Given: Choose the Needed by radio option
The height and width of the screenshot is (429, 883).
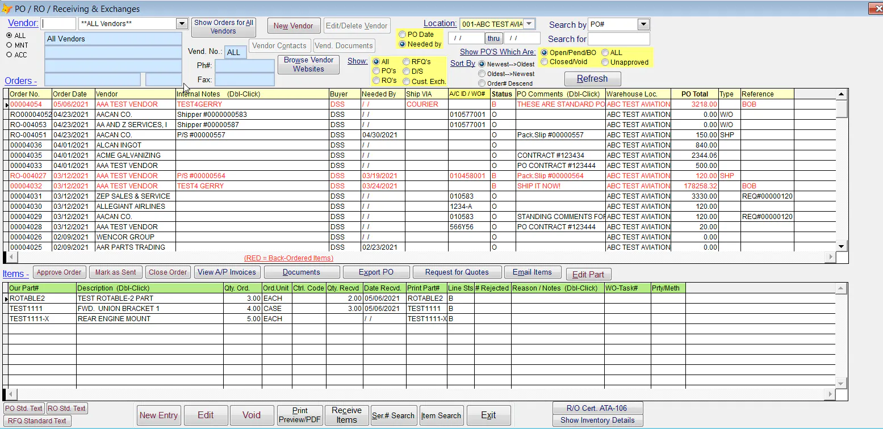Looking at the screenshot, I should [x=402, y=44].
